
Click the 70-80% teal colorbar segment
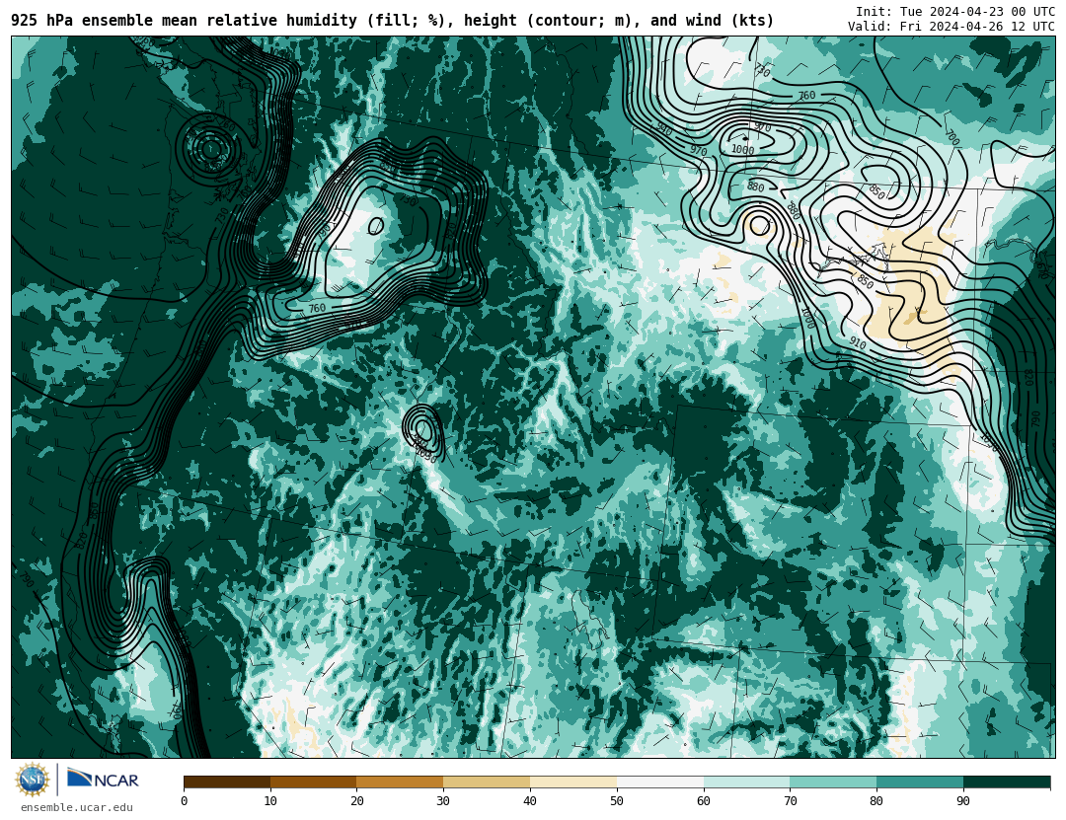pyautogui.click(x=833, y=783)
